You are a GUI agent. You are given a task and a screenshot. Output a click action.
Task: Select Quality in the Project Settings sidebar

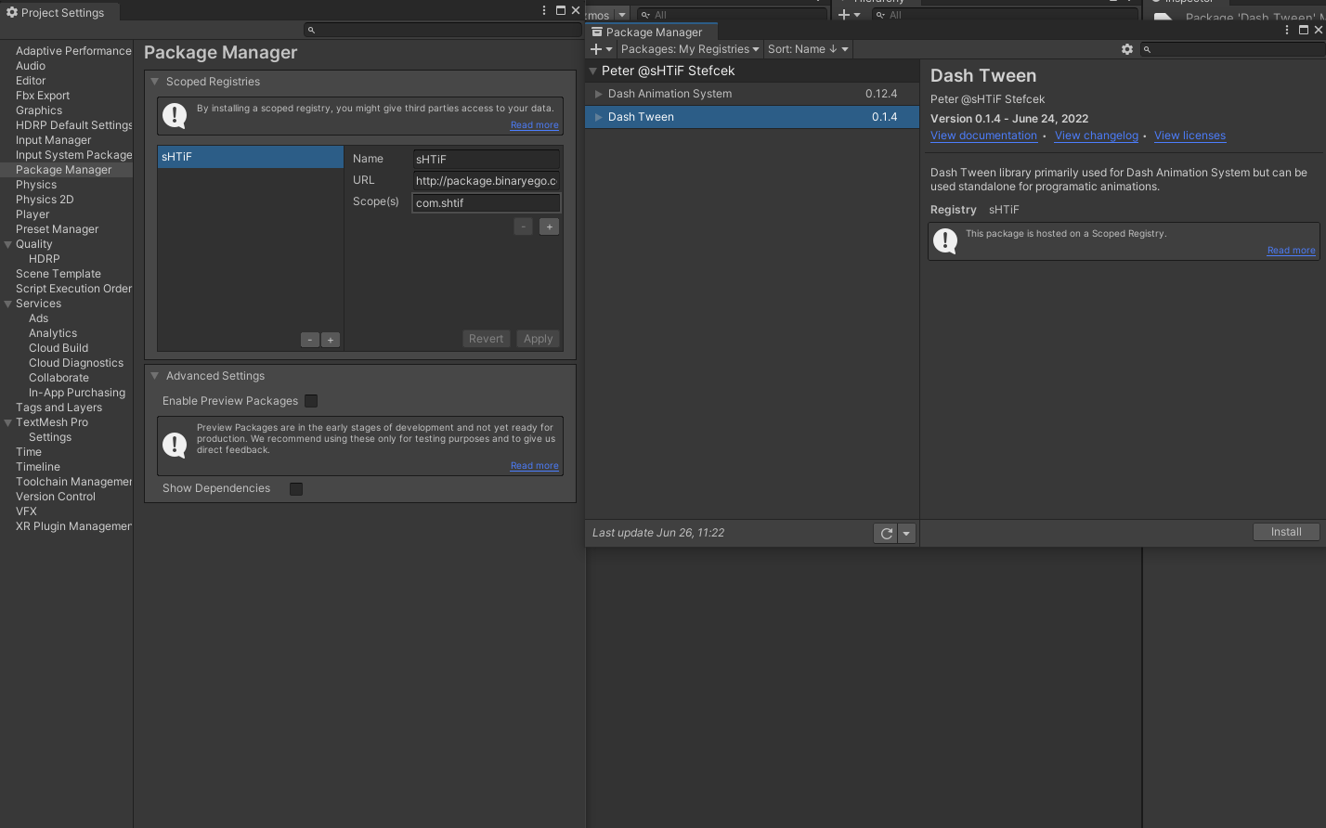[x=33, y=243]
